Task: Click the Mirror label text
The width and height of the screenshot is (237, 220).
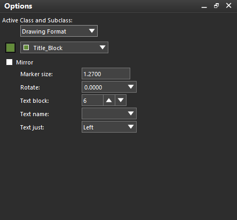Action: pos(25,62)
